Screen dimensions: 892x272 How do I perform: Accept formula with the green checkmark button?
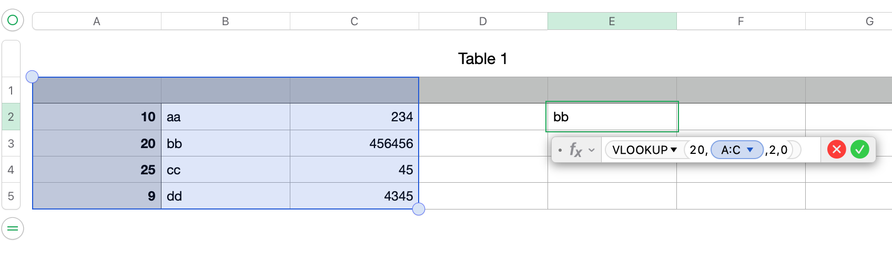tap(860, 150)
